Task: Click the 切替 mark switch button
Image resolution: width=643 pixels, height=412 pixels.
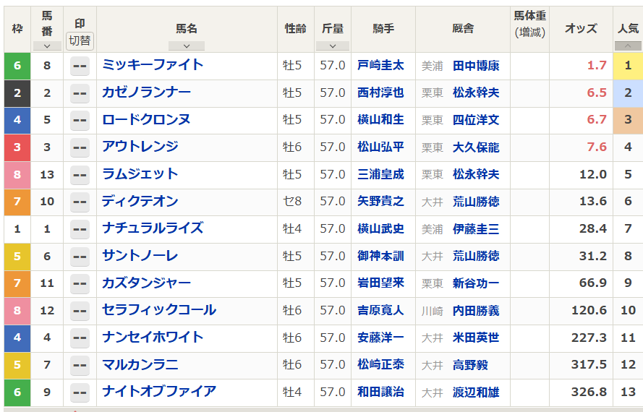Action: [x=80, y=40]
